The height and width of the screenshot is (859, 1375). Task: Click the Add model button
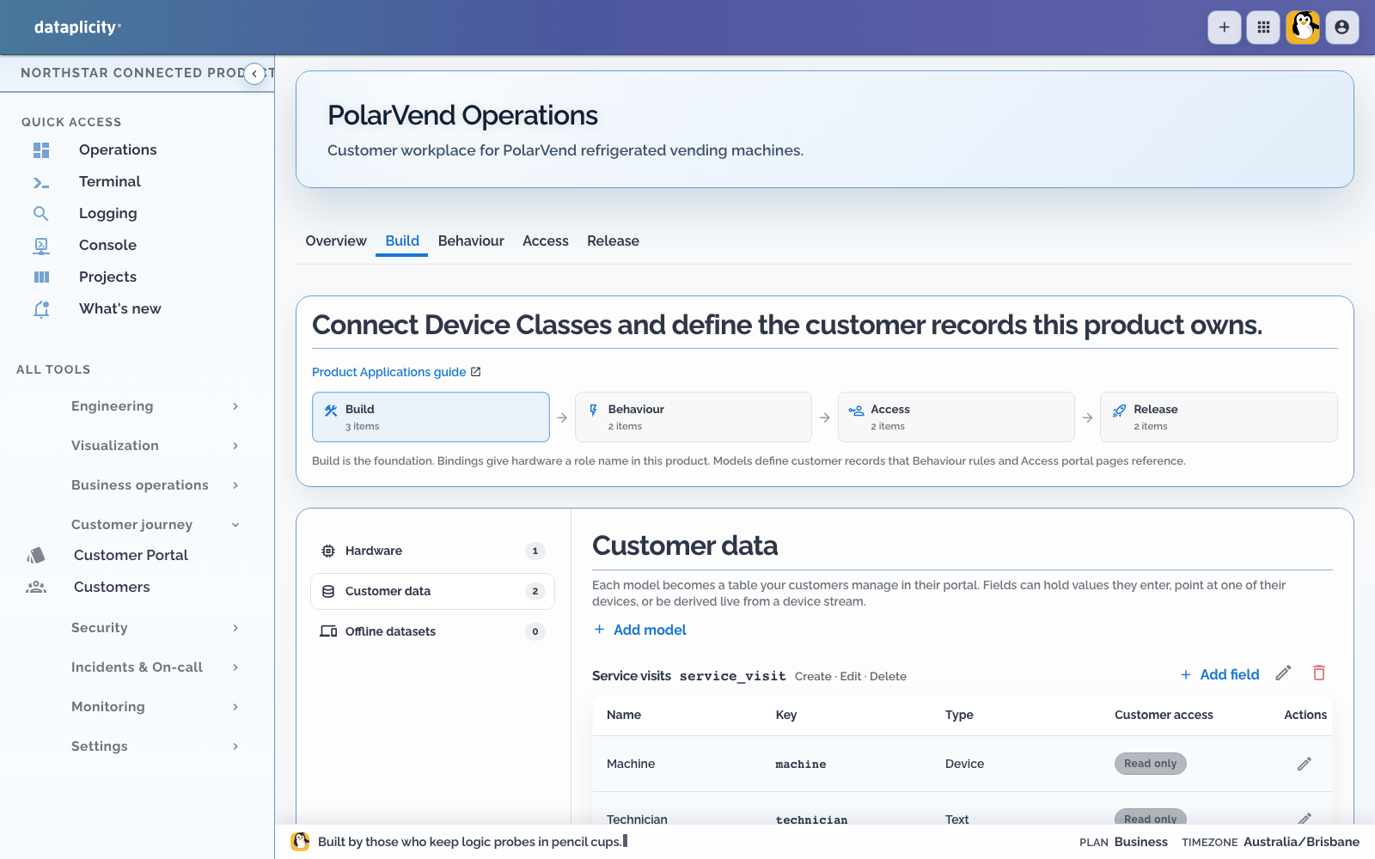click(x=640, y=630)
